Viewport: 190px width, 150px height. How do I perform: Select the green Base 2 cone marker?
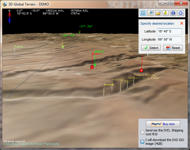(95, 65)
